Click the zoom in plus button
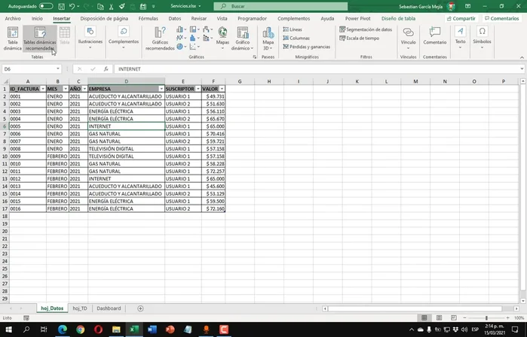This screenshot has width=527, height=337. 507,318
